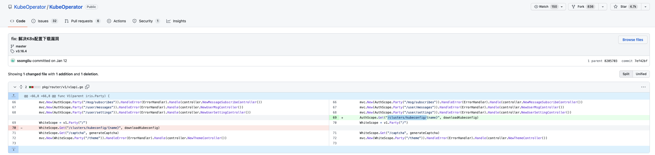655x155 pixels.
Task: Switch to the Code tab
Action: [x=18, y=21]
